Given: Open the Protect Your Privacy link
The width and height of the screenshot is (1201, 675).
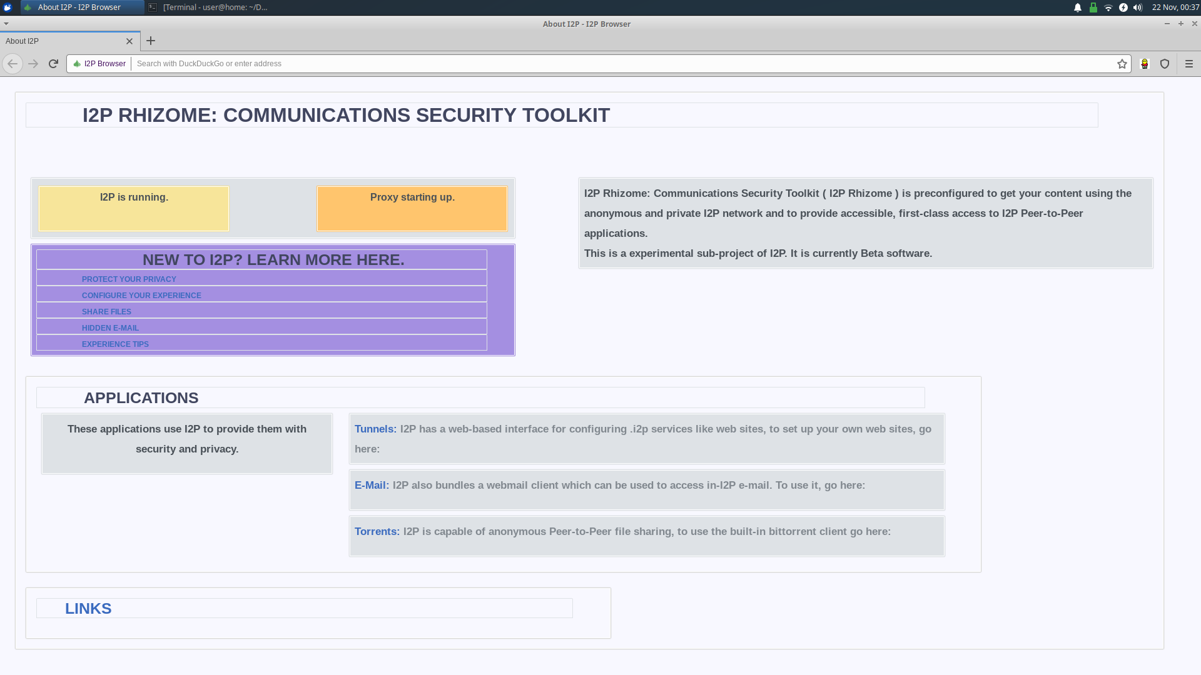Looking at the screenshot, I should (129, 279).
